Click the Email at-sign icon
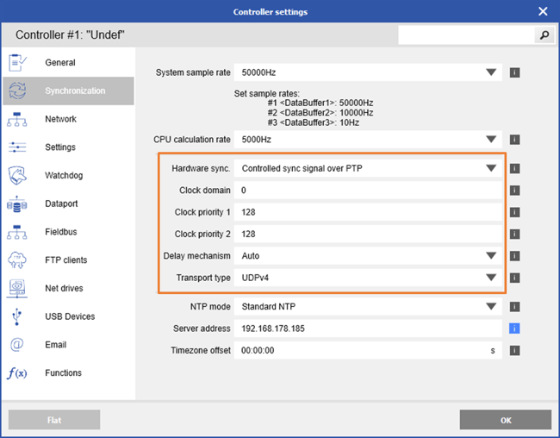This screenshot has width=560, height=438. (x=17, y=345)
